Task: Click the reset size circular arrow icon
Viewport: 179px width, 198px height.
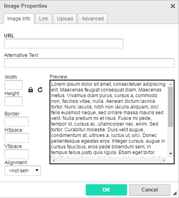Action: (x=40, y=90)
